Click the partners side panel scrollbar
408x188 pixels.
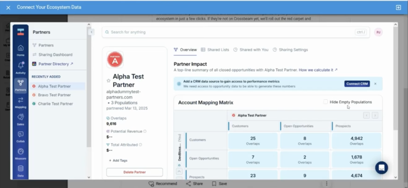pos(89,87)
